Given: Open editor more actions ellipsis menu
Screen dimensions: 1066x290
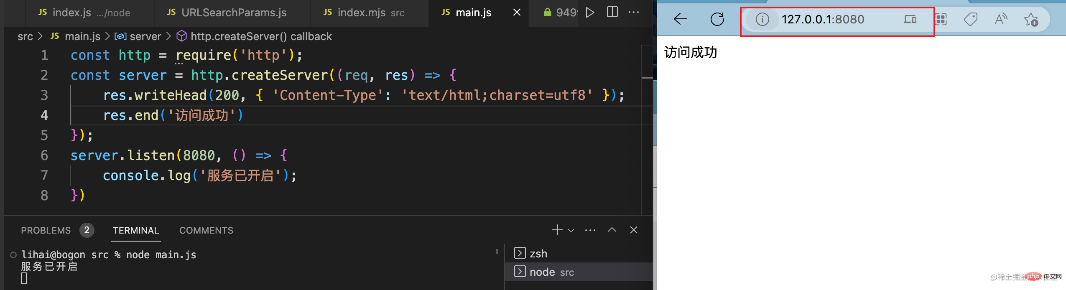Looking at the screenshot, I should 634,13.
